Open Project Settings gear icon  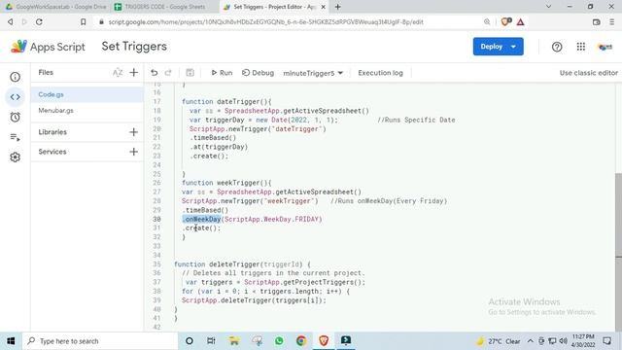pos(16,157)
